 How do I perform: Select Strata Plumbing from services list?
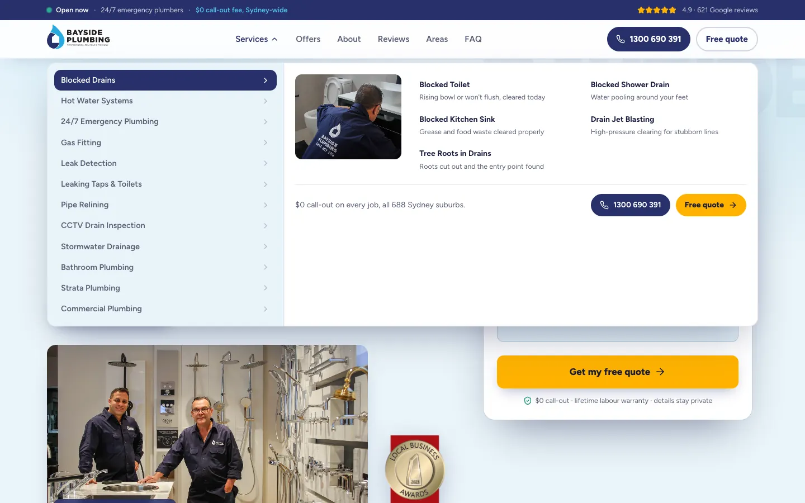coord(165,288)
